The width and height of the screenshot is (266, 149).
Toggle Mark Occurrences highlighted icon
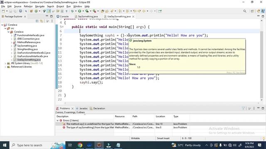(x=49, y=11)
